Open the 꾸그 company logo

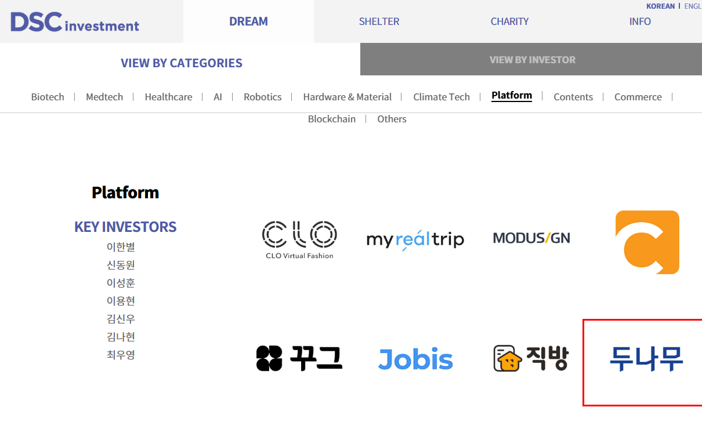coord(299,358)
